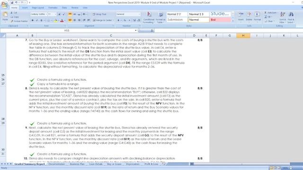Image resolution: width=303 pixels, height=170 pixels.
Task: Click the Name Box dropdown arrow
Action: [x=136, y=30]
